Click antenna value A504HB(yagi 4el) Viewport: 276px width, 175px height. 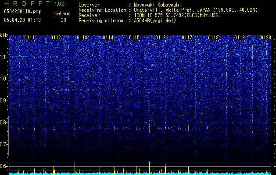pos(155,21)
